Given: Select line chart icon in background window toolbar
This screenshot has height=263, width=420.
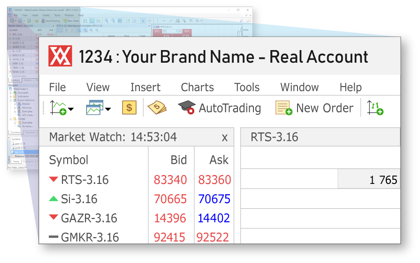Looking at the screenshot, I should [x=99, y=21].
